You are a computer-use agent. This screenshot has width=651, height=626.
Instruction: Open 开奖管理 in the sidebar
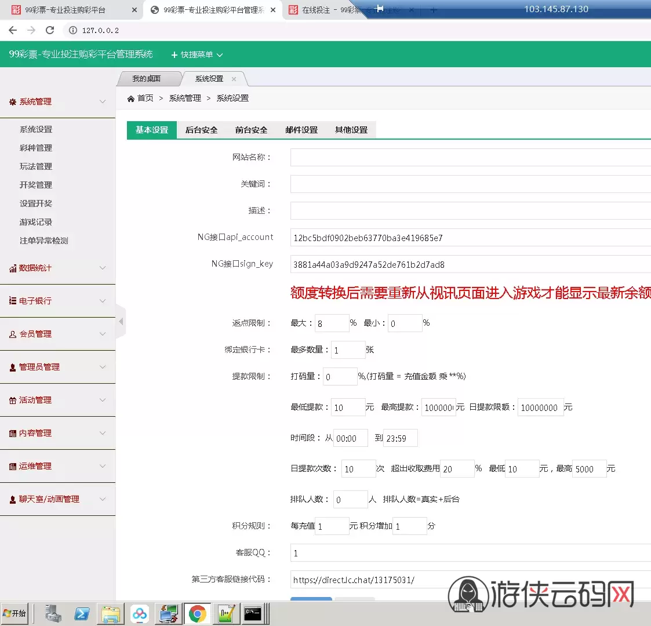36,185
